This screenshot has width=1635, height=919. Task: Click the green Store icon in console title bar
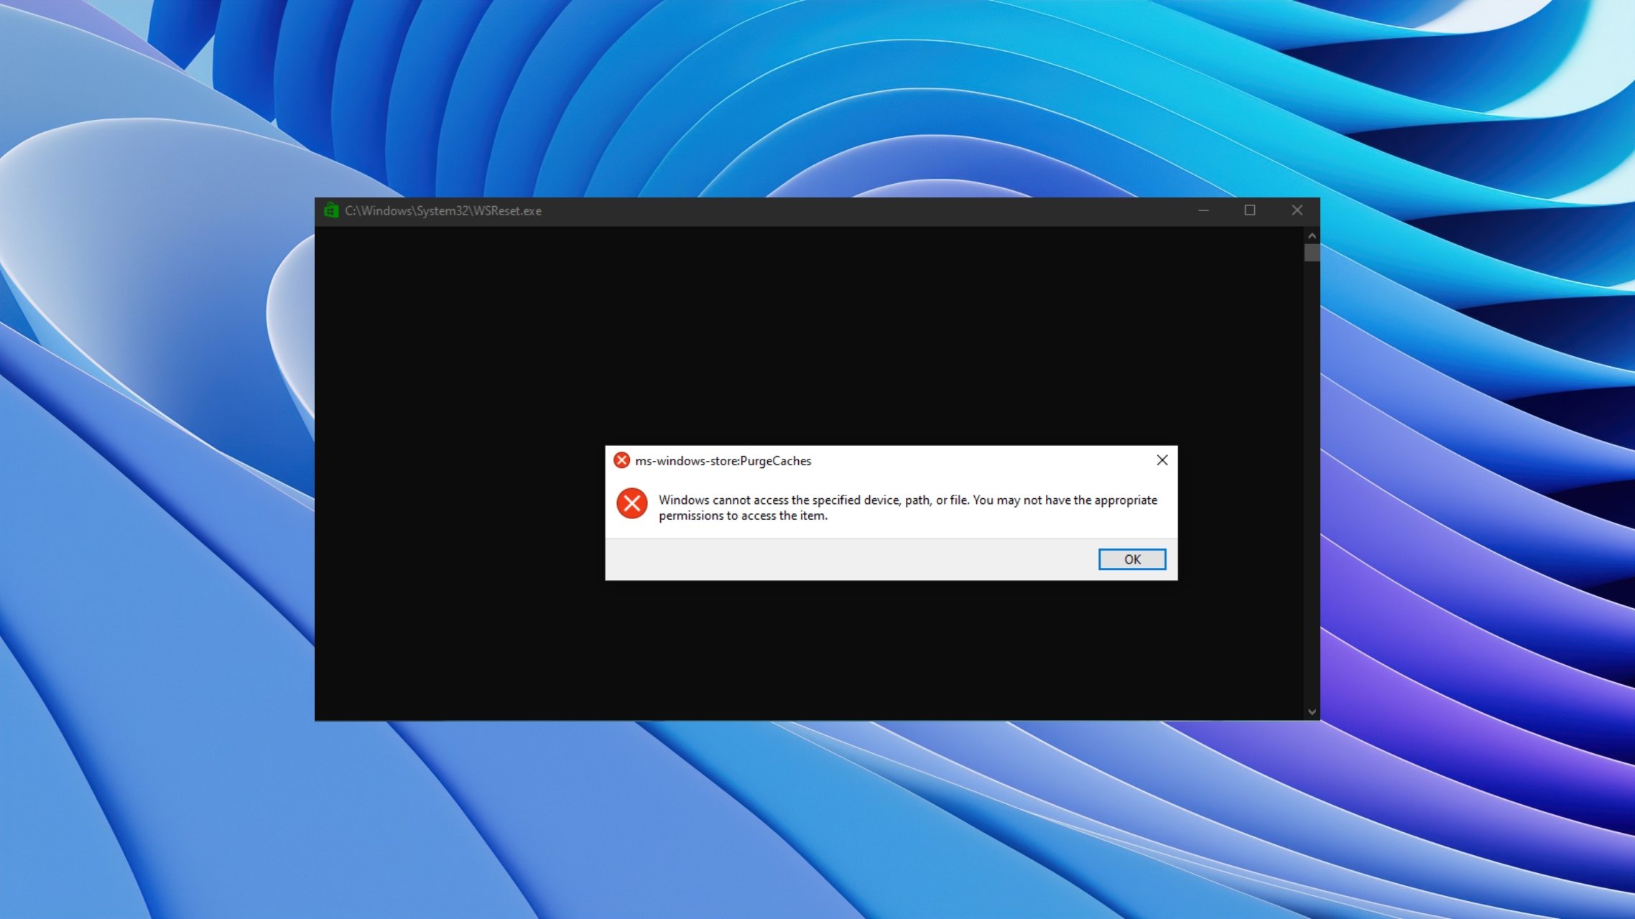331,210
